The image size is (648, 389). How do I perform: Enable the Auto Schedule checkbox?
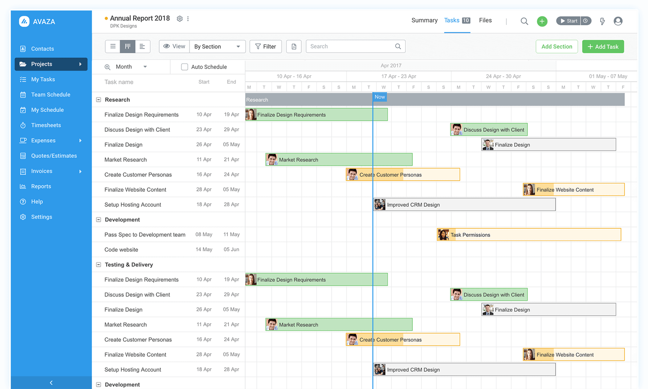pos(185,67)
